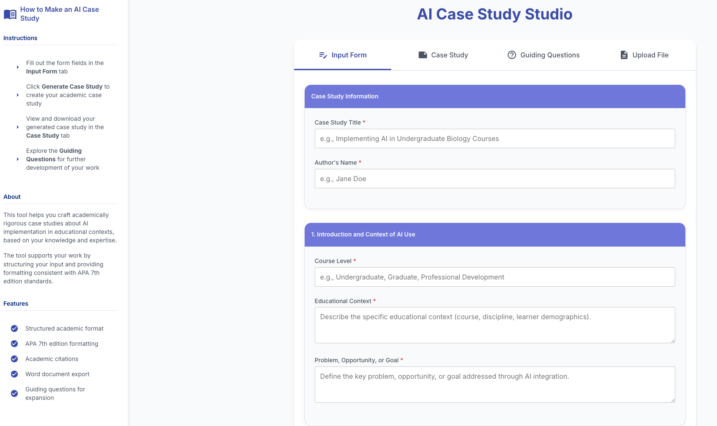Click the arrow beside View and download instruction
Screen dimensions: 717x426
18,127
